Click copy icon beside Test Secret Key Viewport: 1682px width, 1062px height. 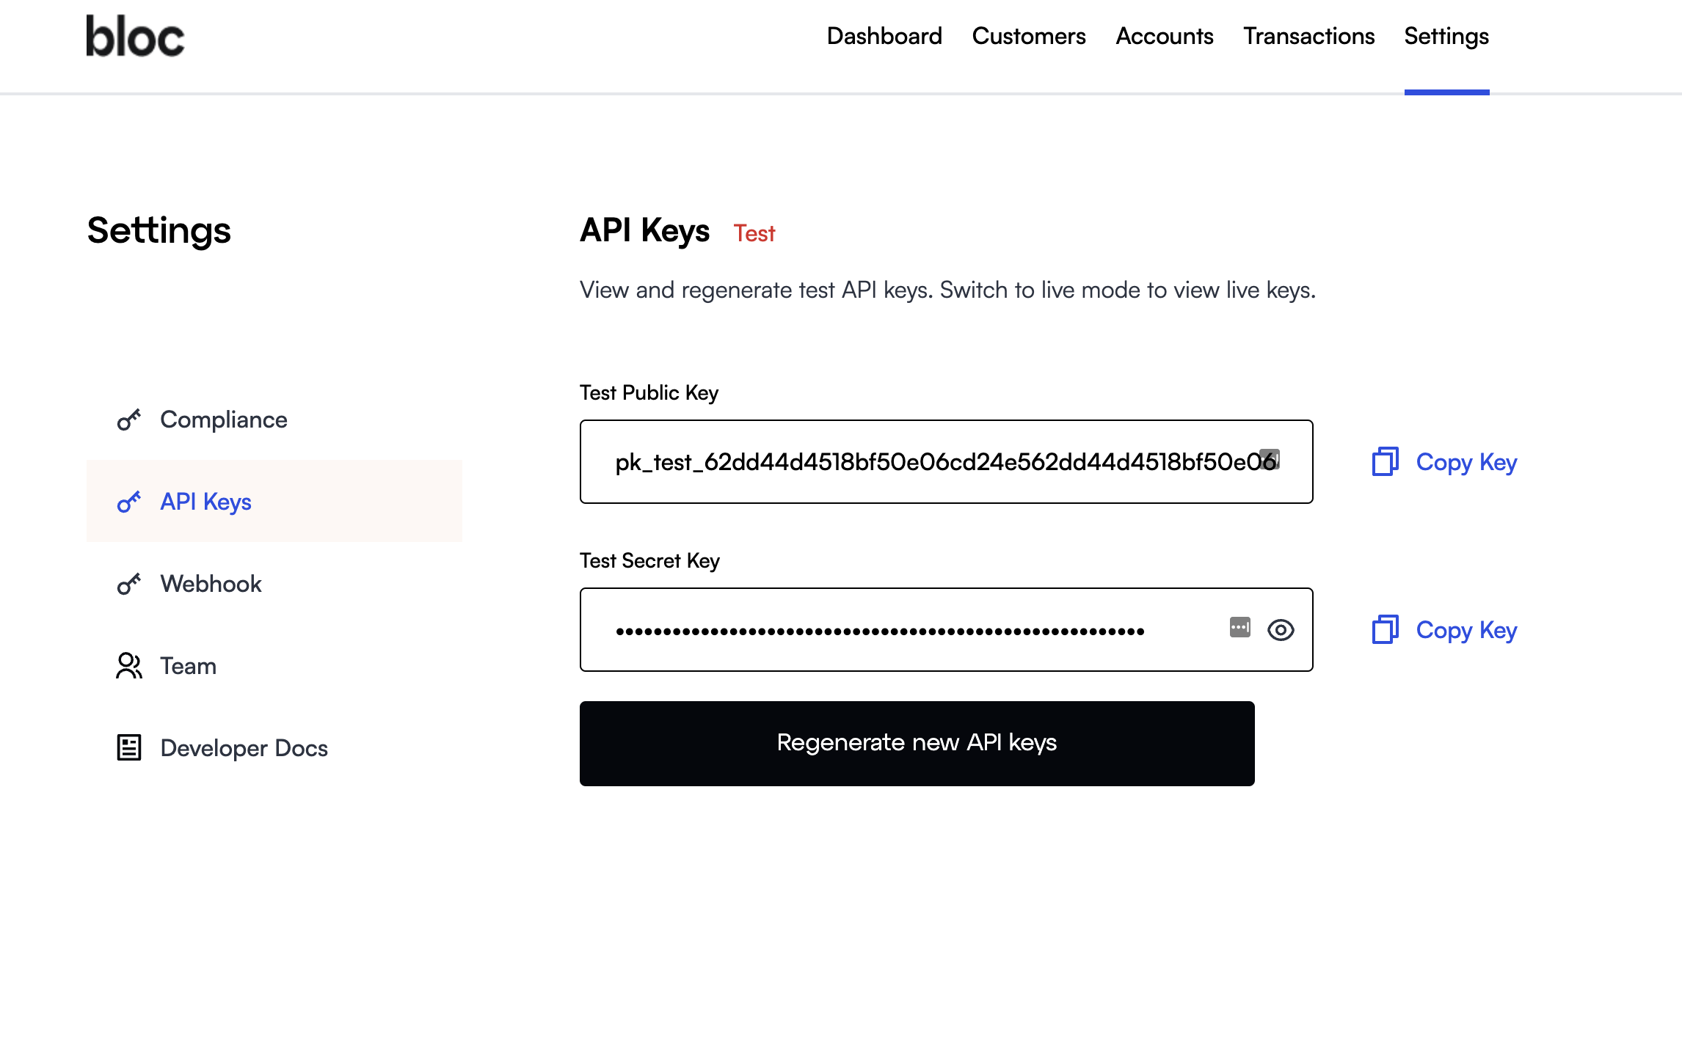click(x=1385, y=630)
